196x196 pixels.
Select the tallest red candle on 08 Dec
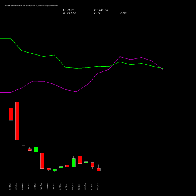coord(17,121)
